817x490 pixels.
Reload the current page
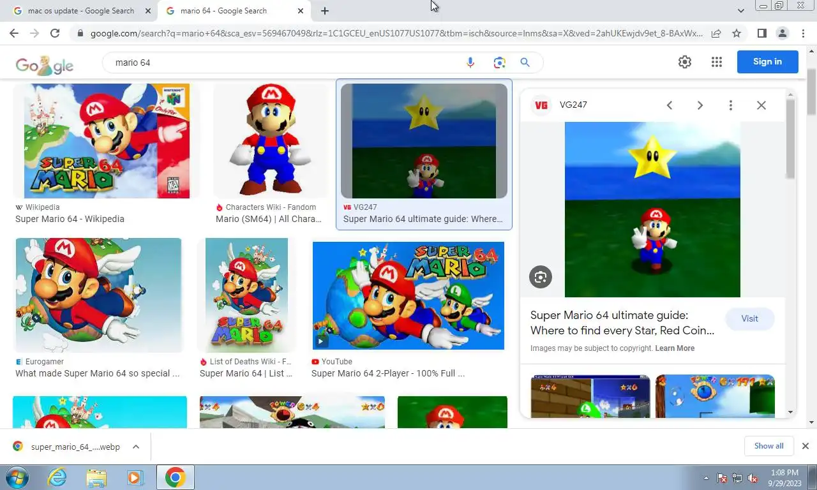tap(55, 33)
